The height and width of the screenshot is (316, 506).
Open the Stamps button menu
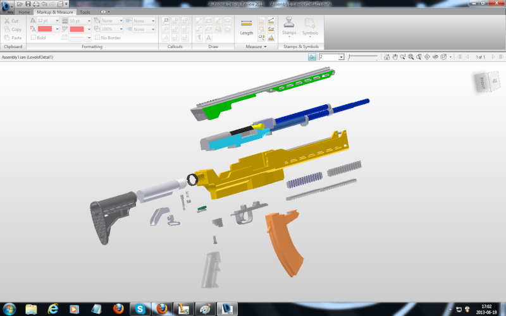point(289,27)
